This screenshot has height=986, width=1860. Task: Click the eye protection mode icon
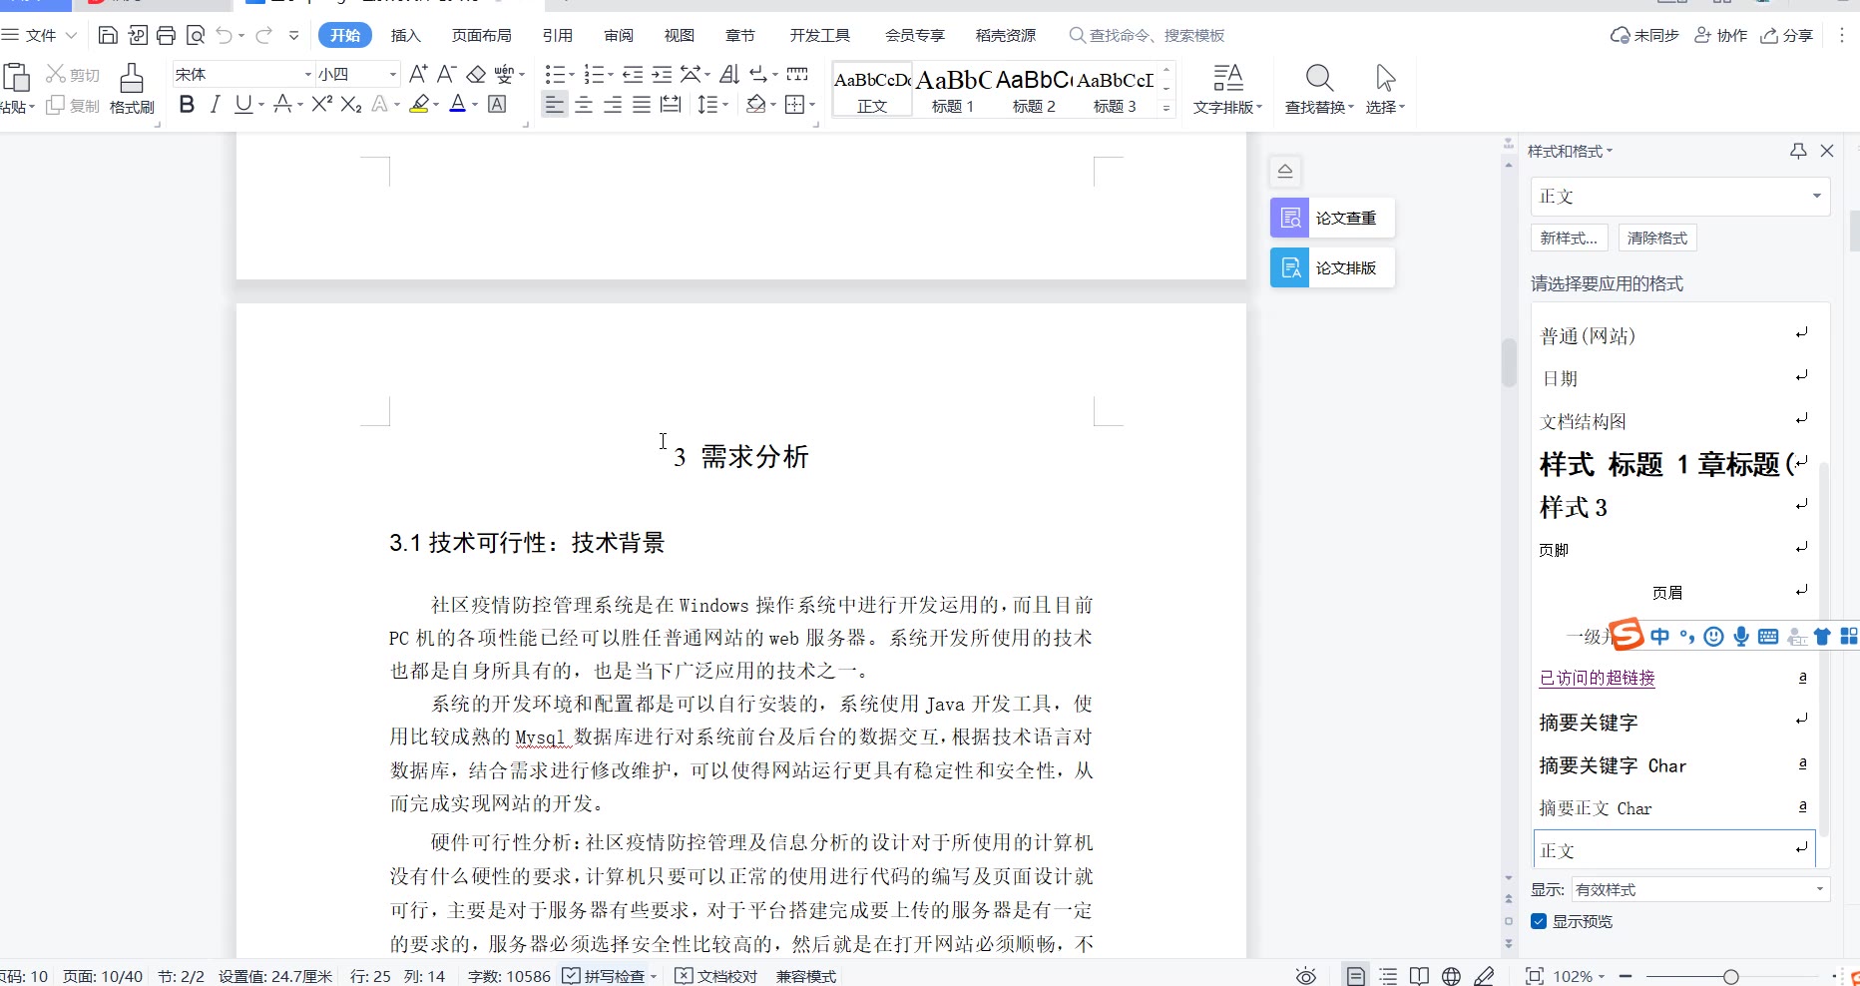point(1306,976)
